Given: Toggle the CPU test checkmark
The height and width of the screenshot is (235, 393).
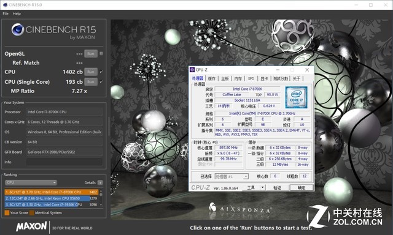Looking at the screenshot, I should click(x=101, y=72).
